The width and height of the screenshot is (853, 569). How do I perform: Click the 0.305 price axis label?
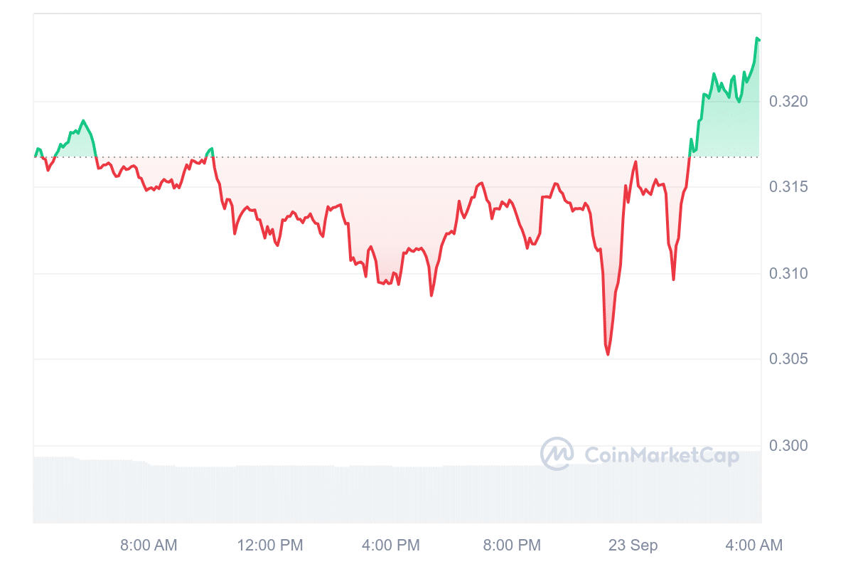(x=788, y=359)
